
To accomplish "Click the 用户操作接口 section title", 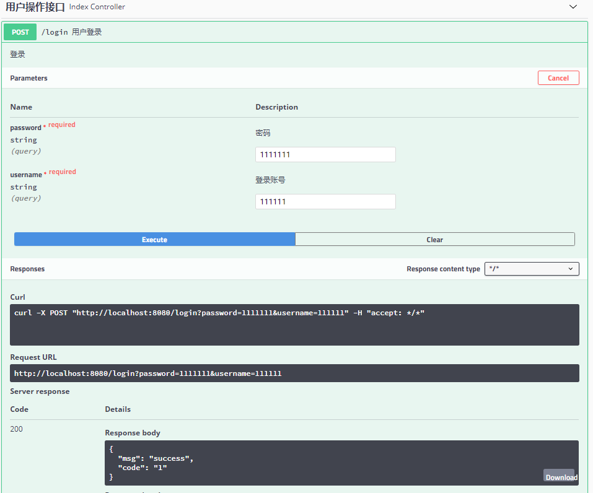I will coord(35,7).
